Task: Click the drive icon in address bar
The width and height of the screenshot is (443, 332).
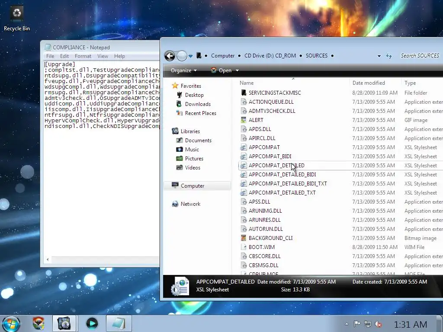Action: tap(199, 56)
